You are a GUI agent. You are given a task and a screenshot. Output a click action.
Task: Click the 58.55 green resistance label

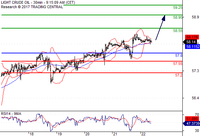click(x=178, y=31)
